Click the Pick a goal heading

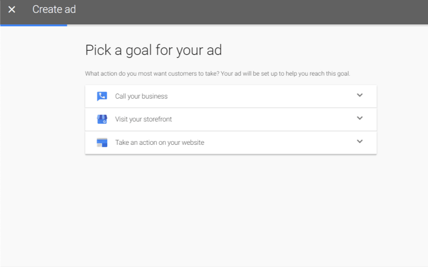click(153, 50)
